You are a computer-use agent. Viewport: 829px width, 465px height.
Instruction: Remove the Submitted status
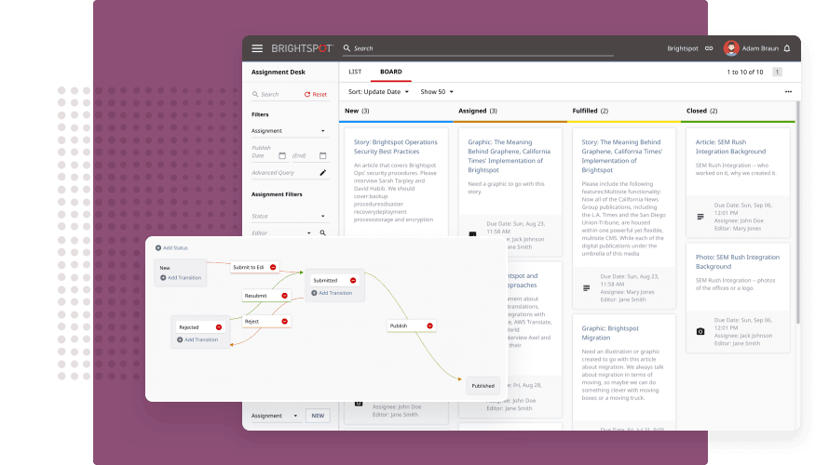(353, 281)
